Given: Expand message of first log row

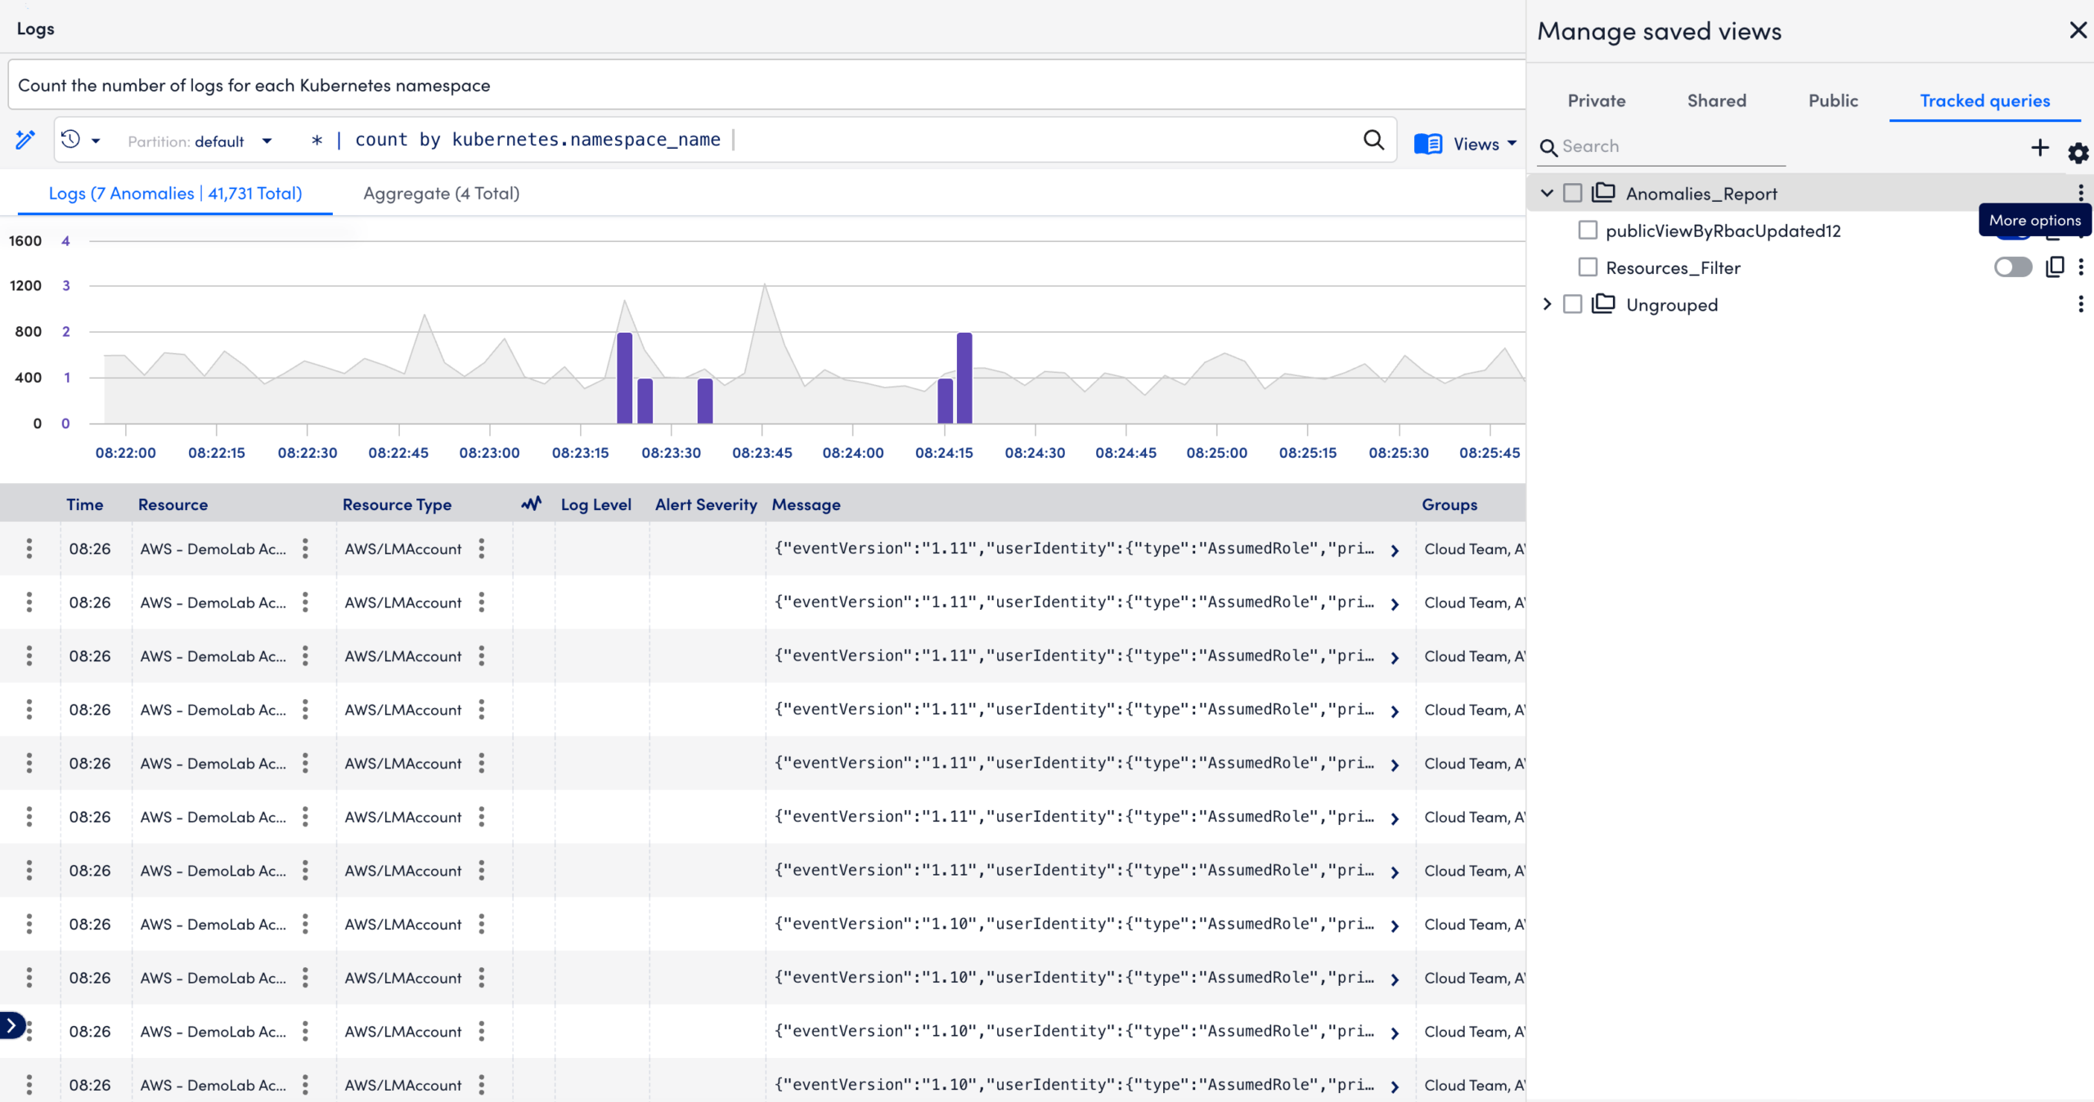Looking at the screenshot, I should [1395, 550].
